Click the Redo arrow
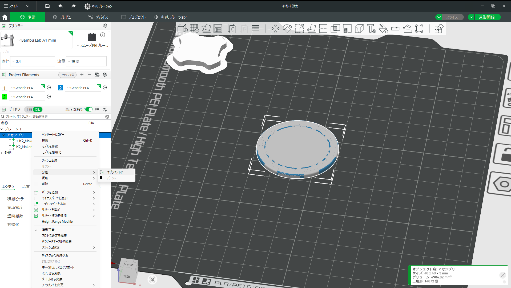The image size is (511, 288). (73, 6)
